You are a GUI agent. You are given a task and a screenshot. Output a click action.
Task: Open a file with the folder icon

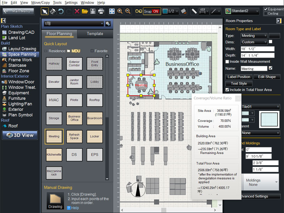(x=85, y=11)
